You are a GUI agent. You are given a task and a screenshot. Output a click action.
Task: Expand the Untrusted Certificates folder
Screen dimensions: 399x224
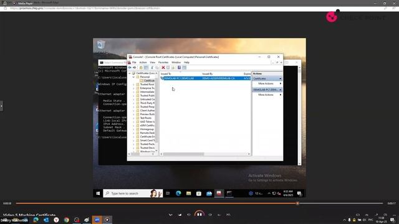pyautogui.click(x=133, y=100)
